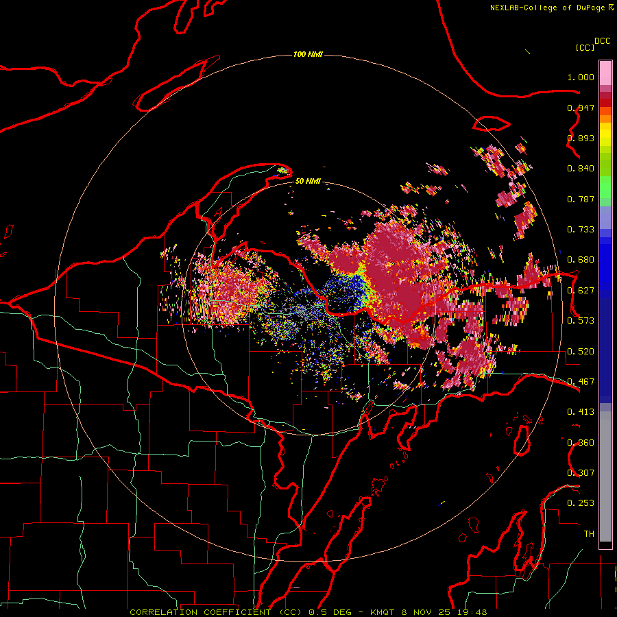Click the [CC] unit label above colorbar
617x617 pixels.
[x=585, y=47]
